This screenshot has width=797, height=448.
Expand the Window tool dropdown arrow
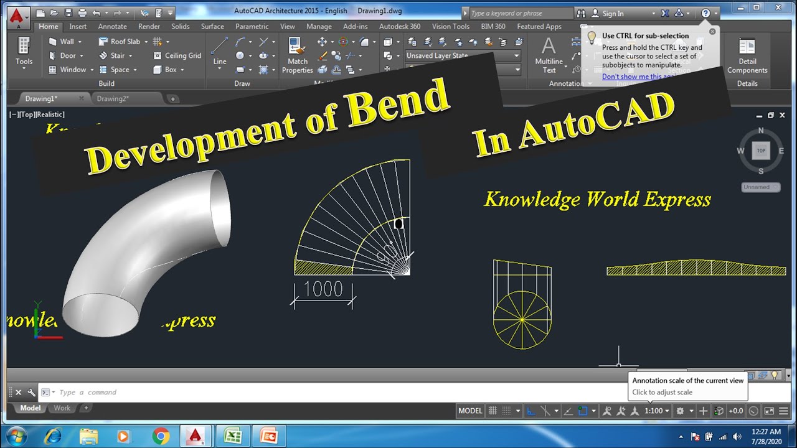click(92, 70)
